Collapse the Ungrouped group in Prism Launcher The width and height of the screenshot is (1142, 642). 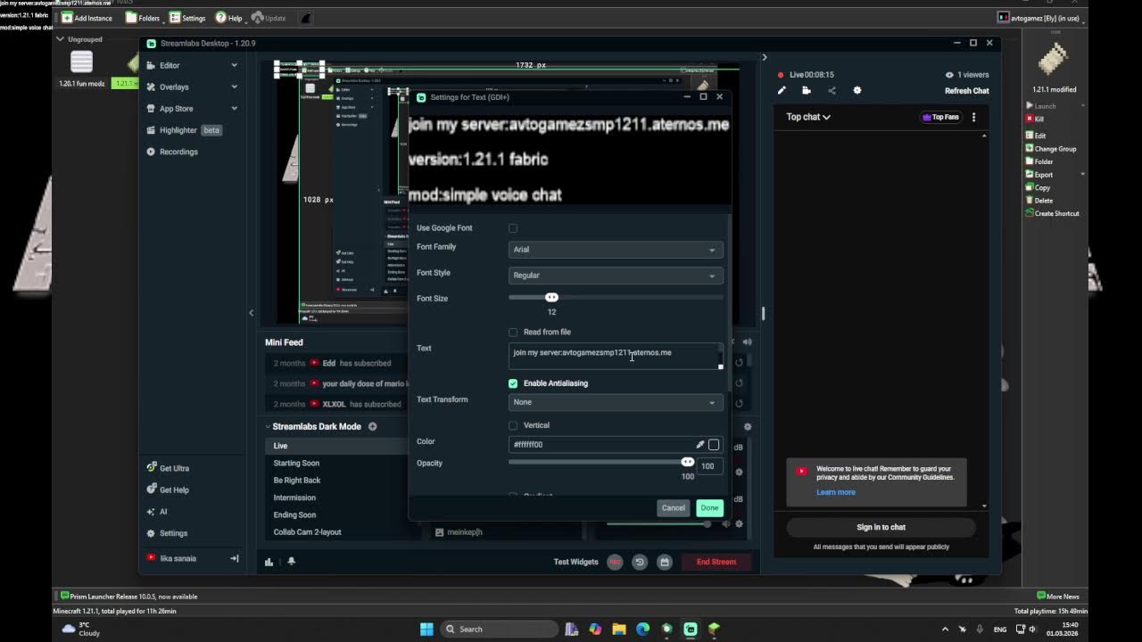[60, 39]
